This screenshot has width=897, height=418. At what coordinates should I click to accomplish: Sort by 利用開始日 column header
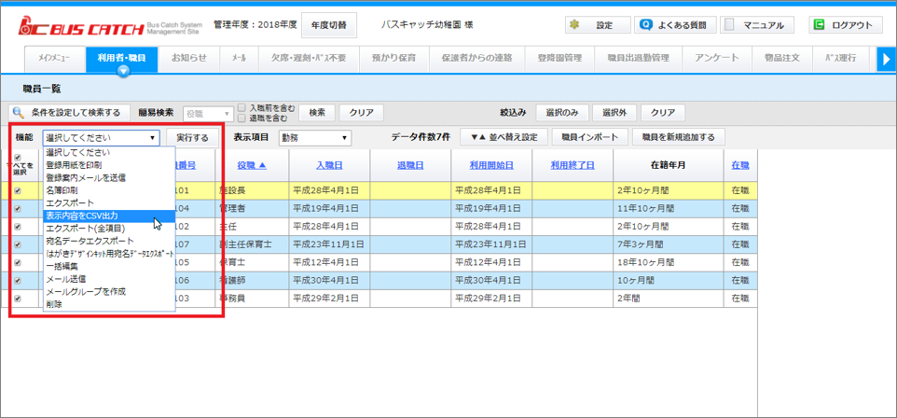(x=491, y=165)
